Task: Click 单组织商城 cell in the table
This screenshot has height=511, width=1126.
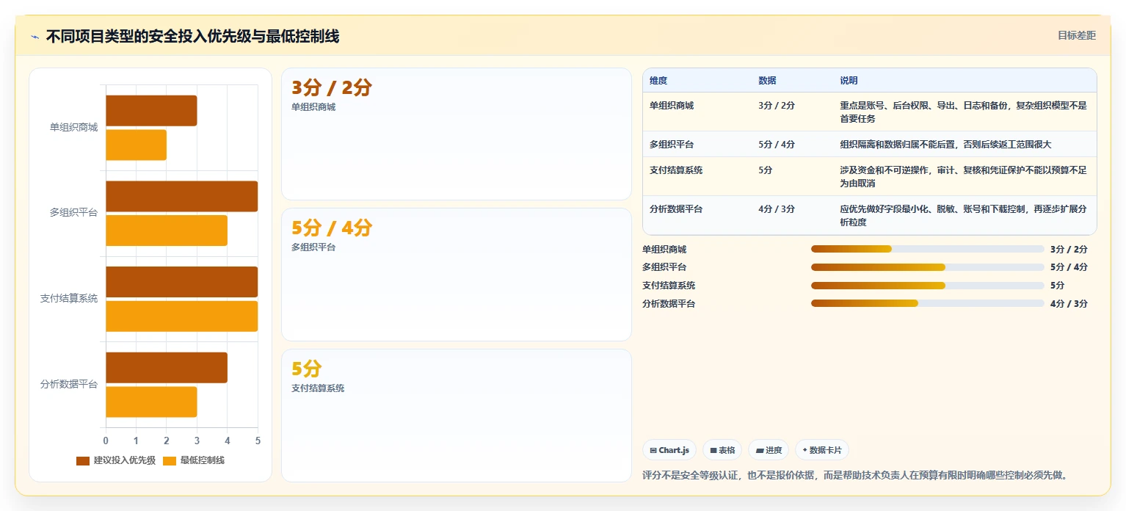Action: pyautogui.click(x=672, y=106)
